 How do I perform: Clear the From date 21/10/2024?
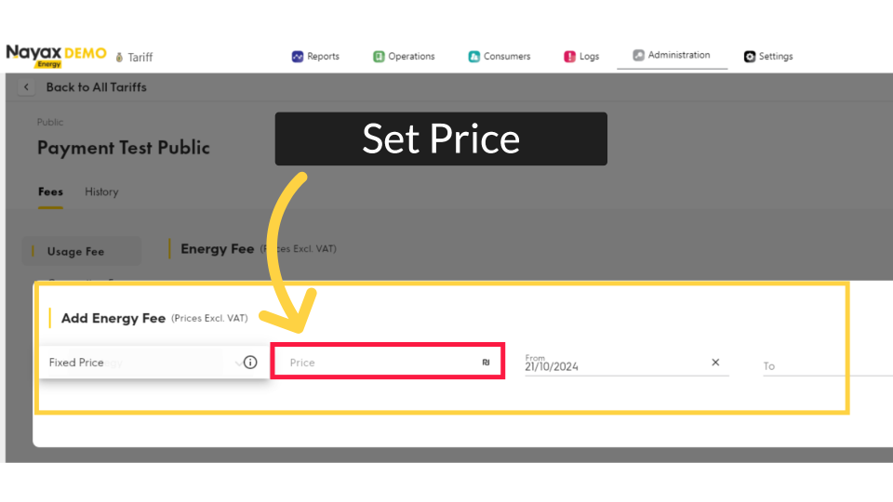[715, 363]
